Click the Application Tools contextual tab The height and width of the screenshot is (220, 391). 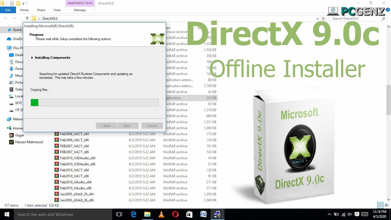(80, 3)
